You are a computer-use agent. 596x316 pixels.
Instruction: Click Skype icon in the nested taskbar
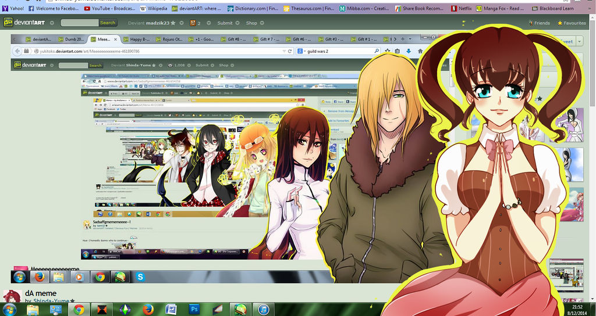pyautogui.click(x=140, y=277)
